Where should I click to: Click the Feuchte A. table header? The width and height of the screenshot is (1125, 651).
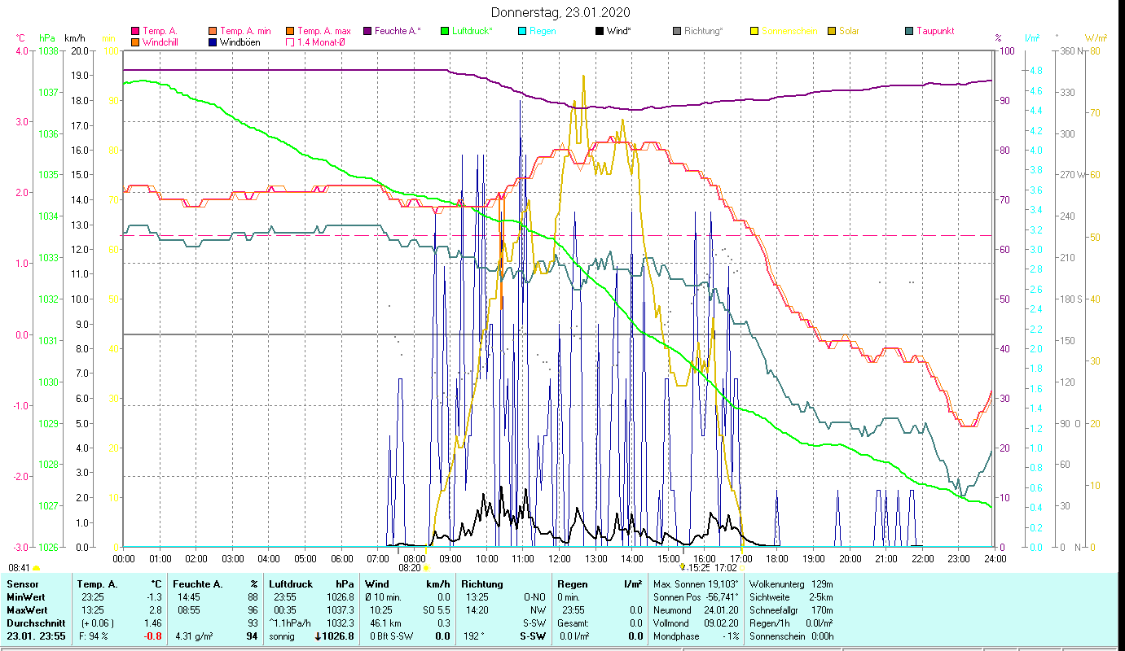(x=198, y=584)
